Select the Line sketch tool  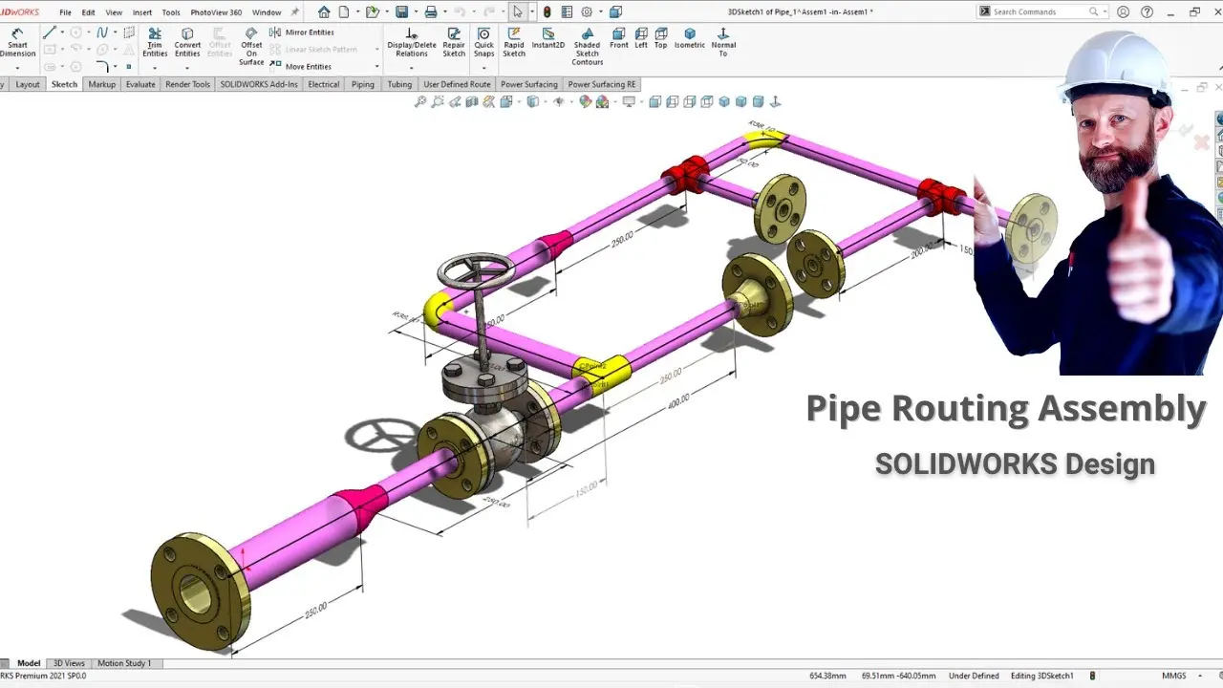pyautogui.click(x=50, y=32)
